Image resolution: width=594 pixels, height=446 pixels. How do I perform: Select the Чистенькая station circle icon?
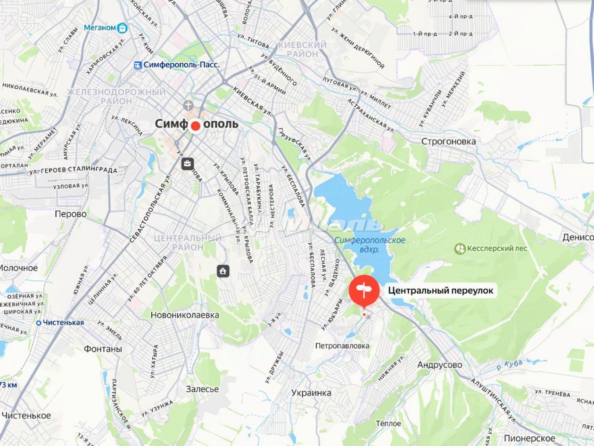coord(39,323)
